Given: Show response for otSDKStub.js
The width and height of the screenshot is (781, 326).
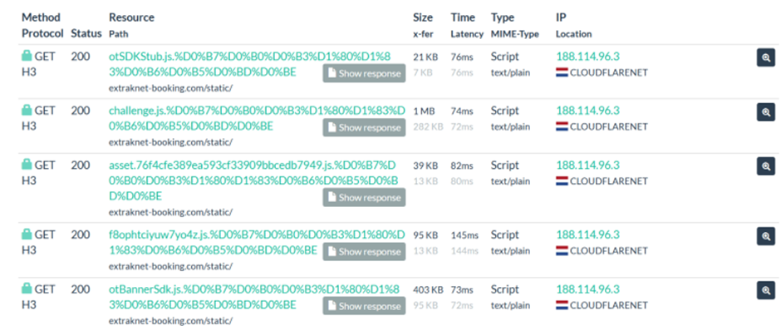Looking at the screenshot, I should 364,73.
